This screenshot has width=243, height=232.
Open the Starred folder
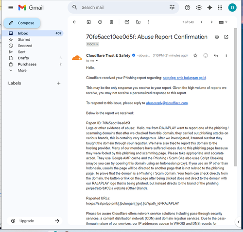(x=24, y=39)
